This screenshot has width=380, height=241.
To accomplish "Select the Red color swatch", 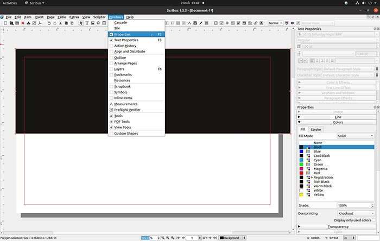I will click(301, 173).
